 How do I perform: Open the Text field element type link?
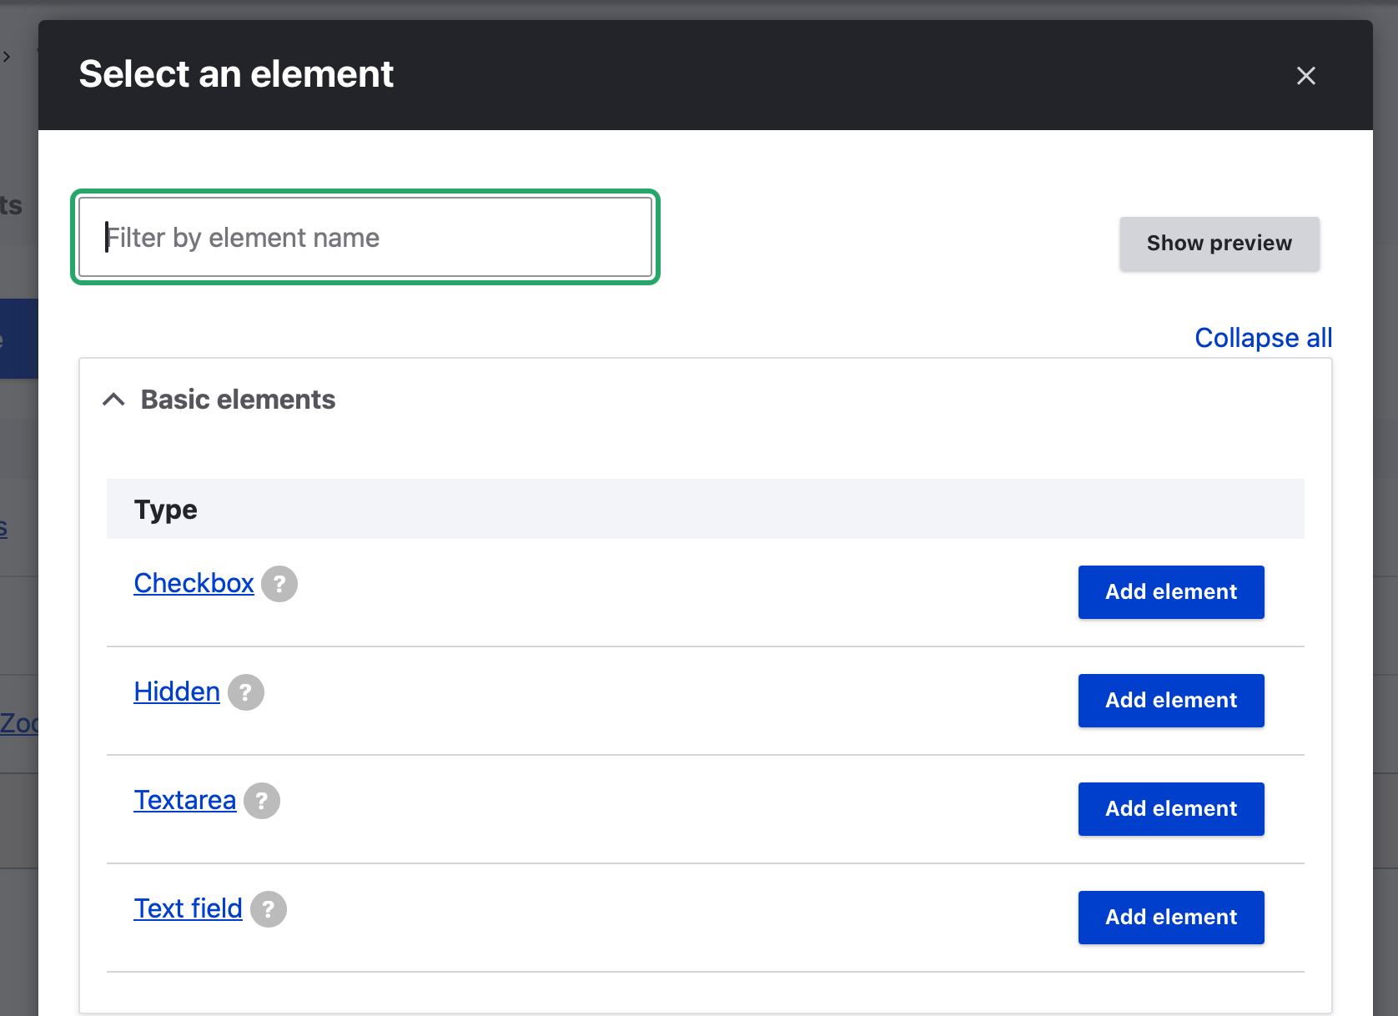[x=189, y=908]
